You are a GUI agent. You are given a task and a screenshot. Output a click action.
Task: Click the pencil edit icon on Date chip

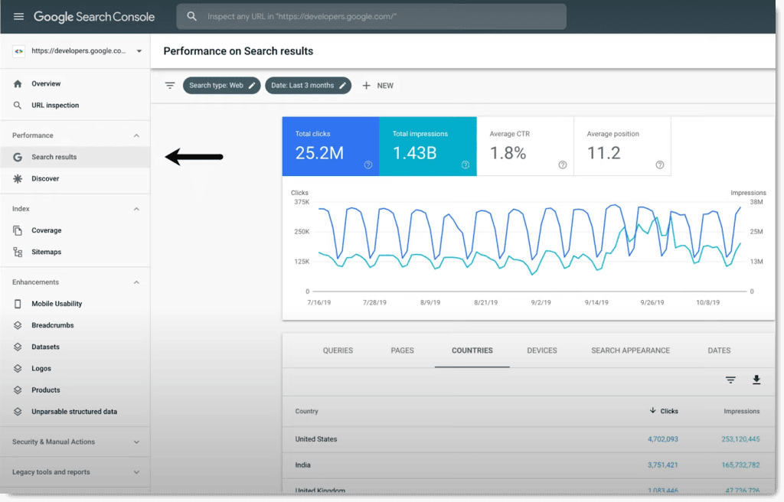(x=342, y=86)
